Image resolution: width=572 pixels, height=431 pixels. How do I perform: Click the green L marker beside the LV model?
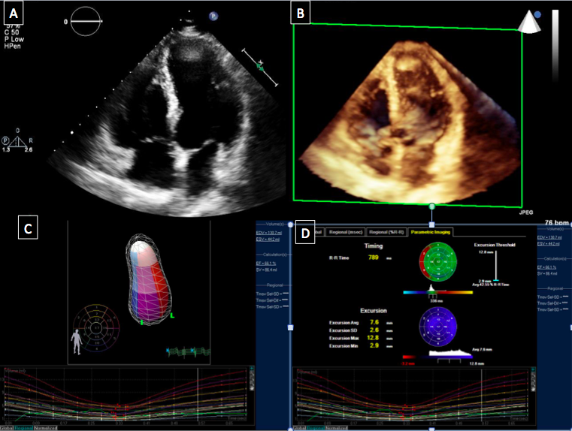tap(172, 315)
